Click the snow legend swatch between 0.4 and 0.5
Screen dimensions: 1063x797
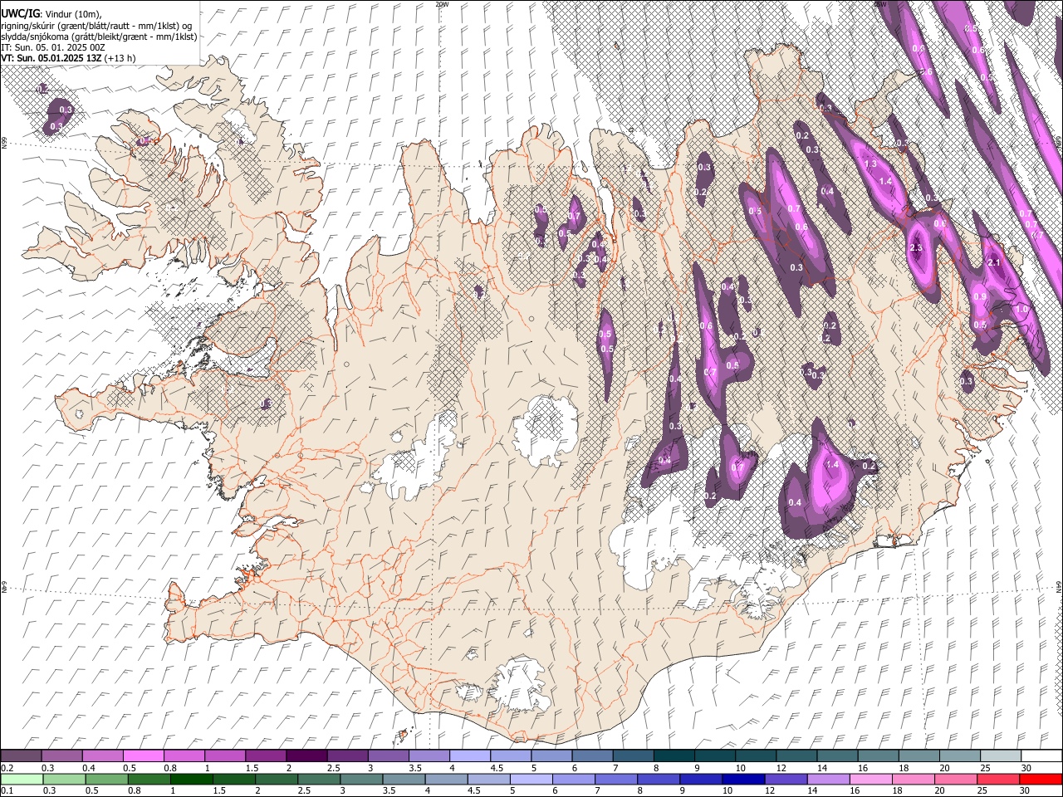102,755
